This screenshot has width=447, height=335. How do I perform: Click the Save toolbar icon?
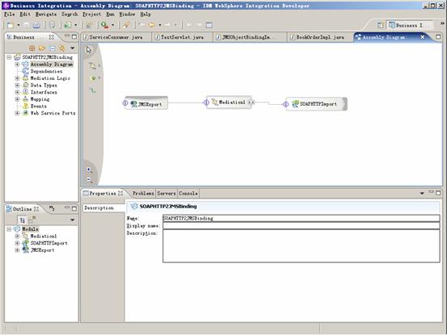tap(27, 25)
